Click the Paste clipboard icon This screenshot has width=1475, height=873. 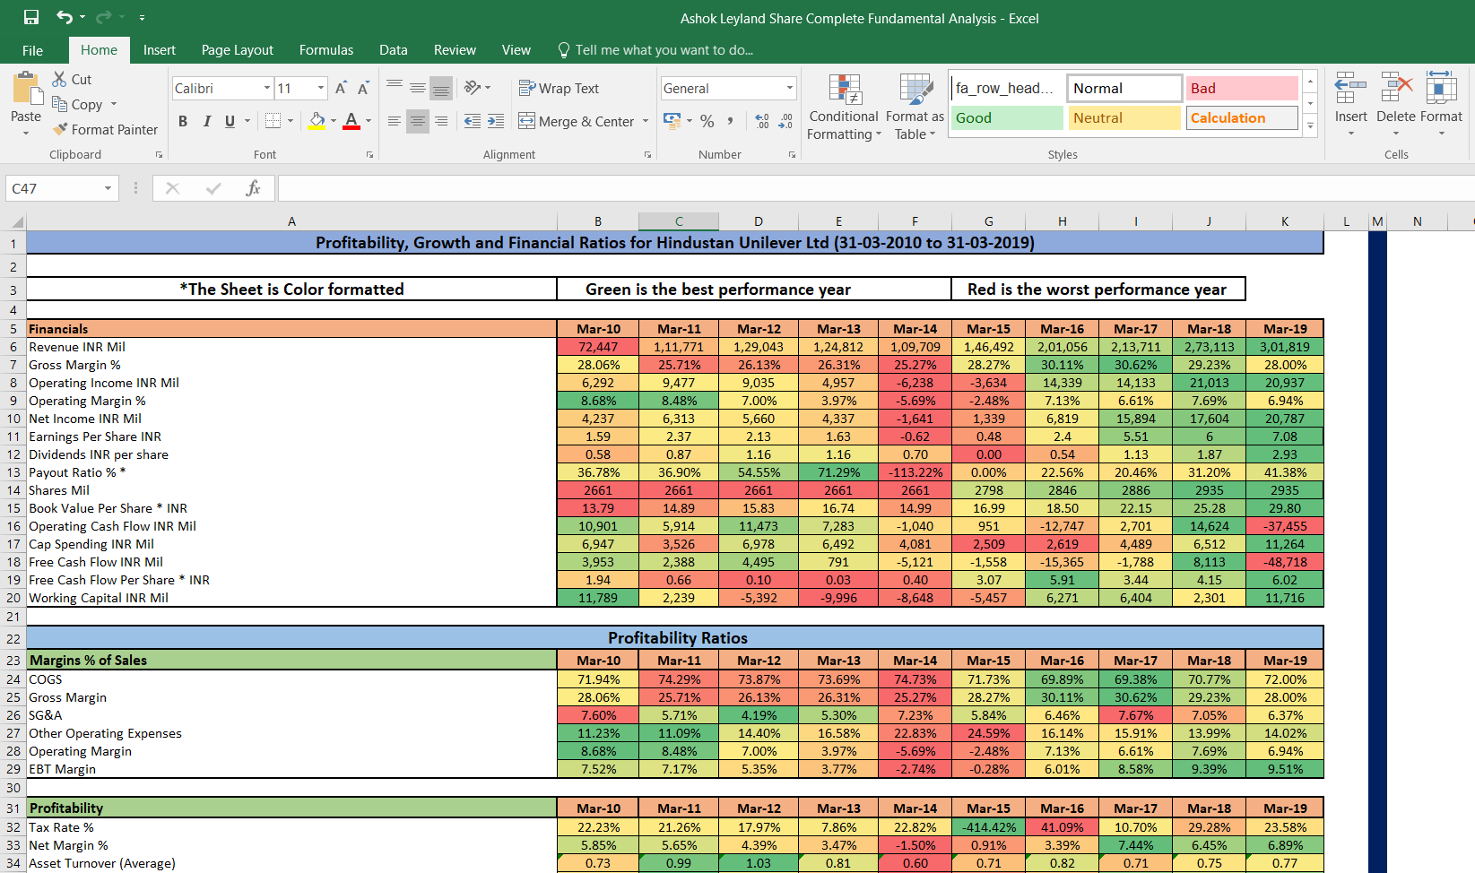(26, 90)
